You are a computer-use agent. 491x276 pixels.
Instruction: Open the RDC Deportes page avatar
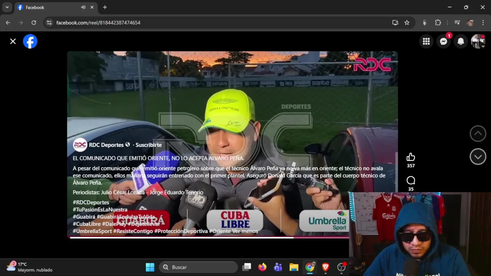tap(80, 145)
